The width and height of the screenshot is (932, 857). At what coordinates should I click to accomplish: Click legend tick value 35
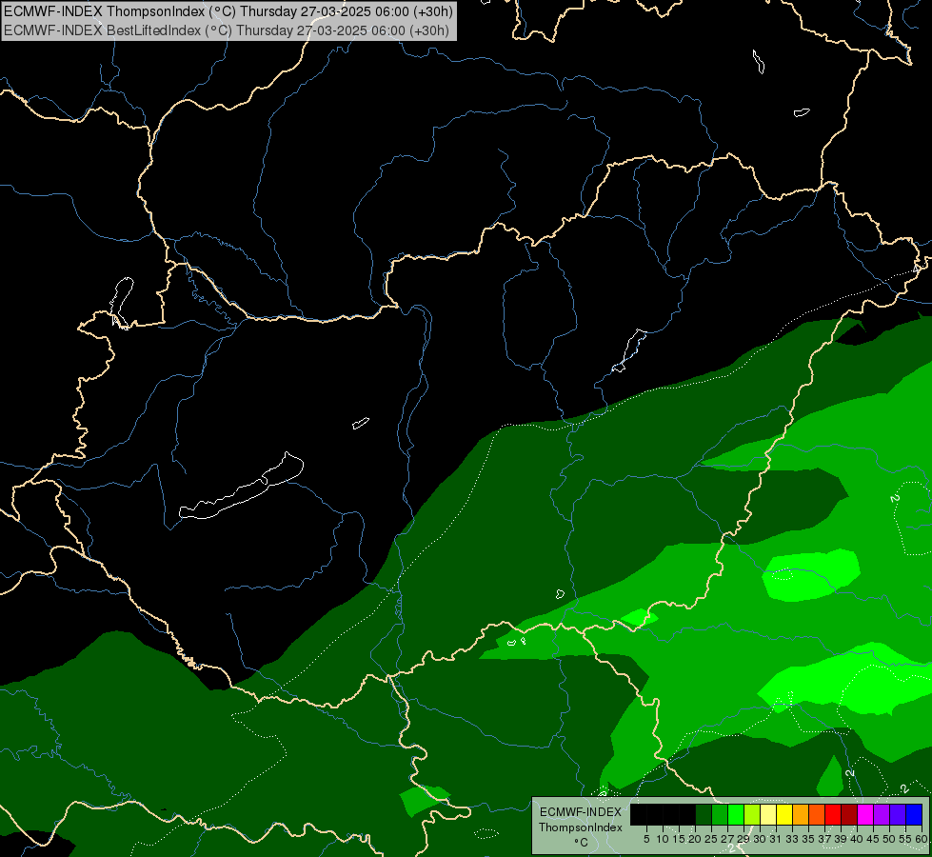[808, 839]
